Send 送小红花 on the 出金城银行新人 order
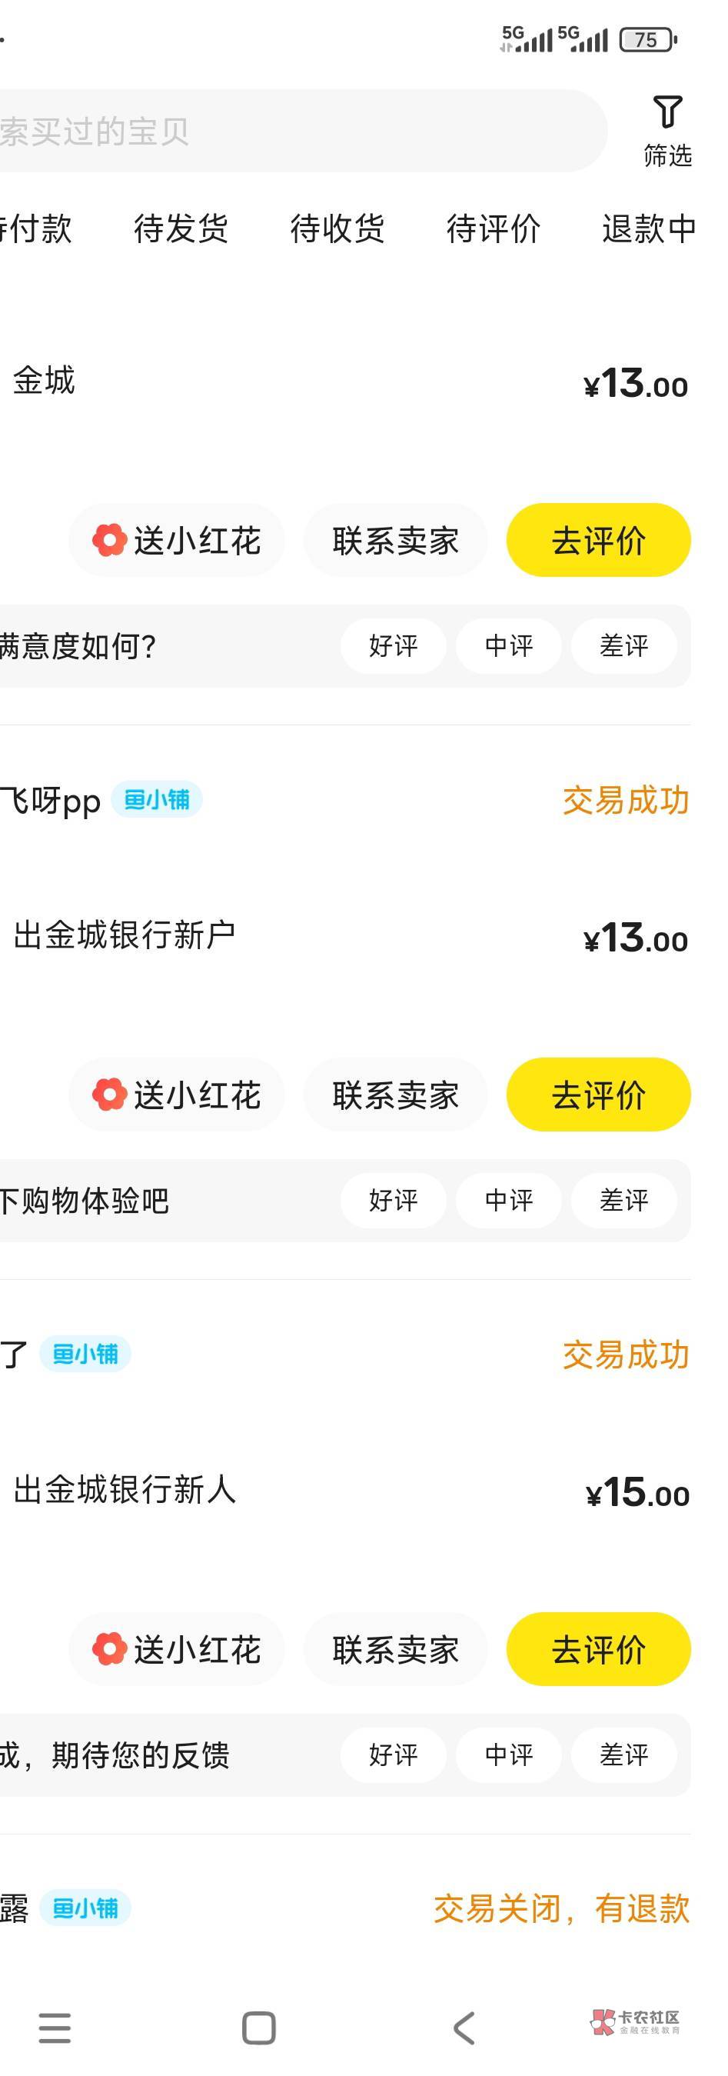 click(x=177, y=1649)
